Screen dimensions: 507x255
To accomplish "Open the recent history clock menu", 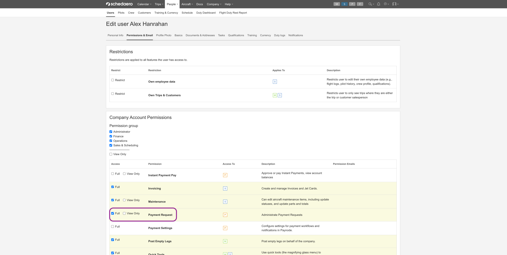I will (386, 4).
